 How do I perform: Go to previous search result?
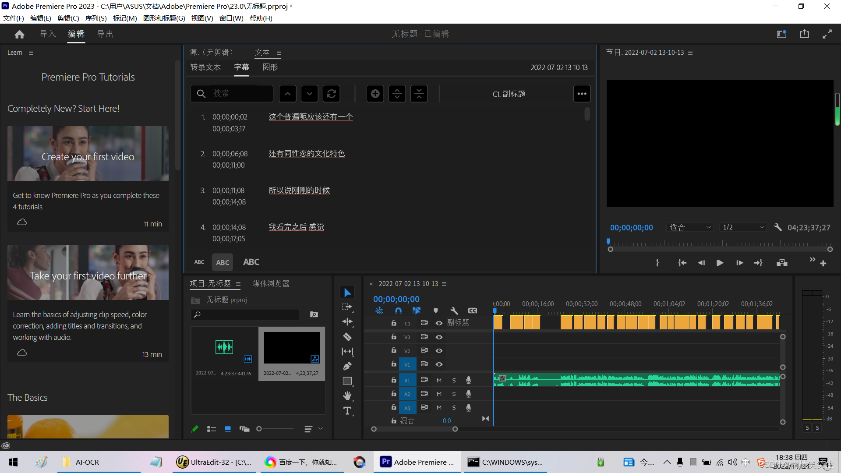coord(288,94)
